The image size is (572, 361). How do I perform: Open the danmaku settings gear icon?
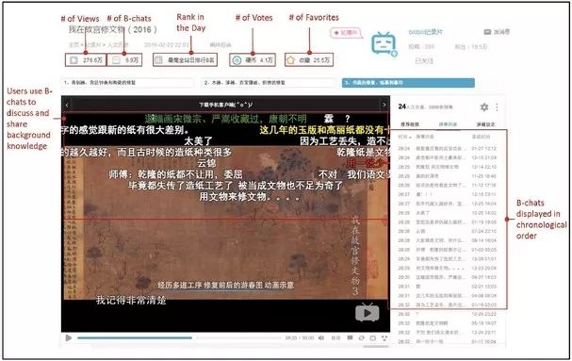(x=484, y=107)
